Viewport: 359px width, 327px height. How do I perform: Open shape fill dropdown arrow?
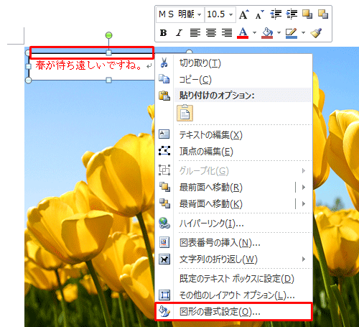[x=279, y=33]
